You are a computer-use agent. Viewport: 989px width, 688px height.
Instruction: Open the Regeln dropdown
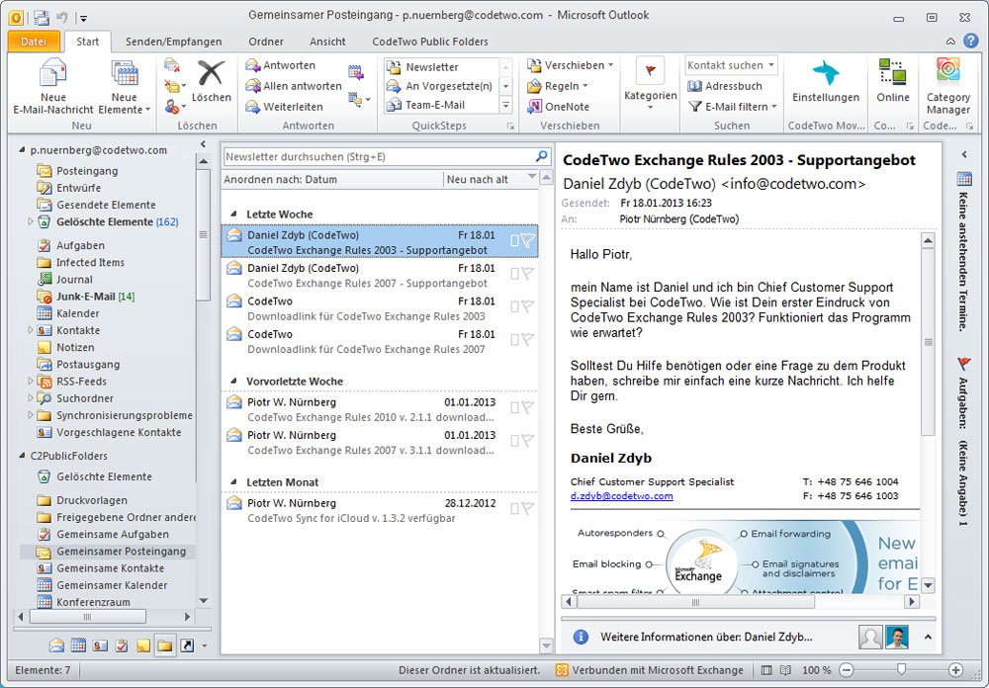[x=558, y=86]
